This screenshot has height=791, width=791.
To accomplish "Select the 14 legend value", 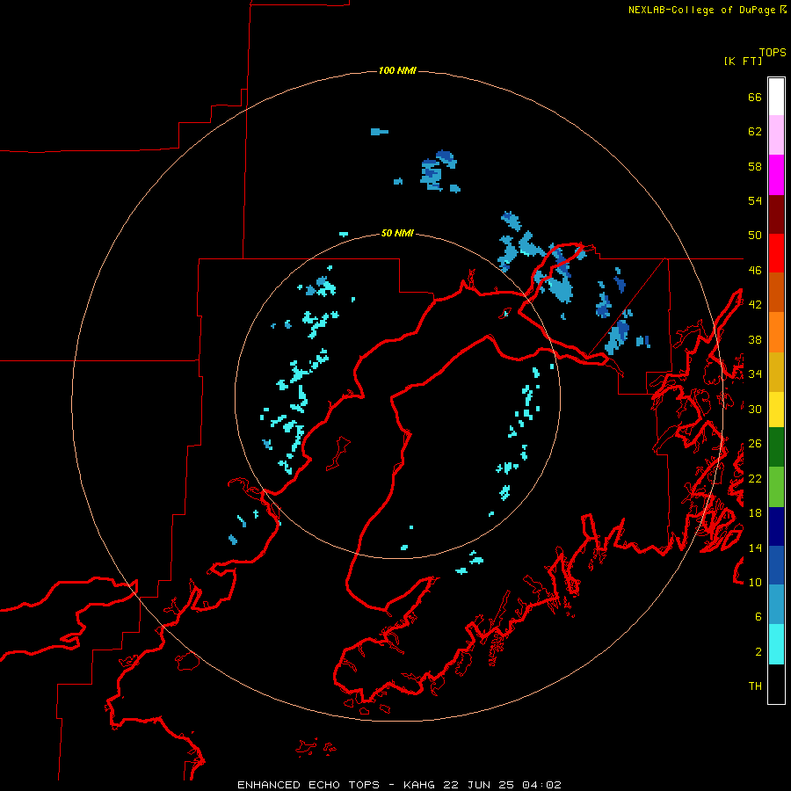I will tap(755, 548).
